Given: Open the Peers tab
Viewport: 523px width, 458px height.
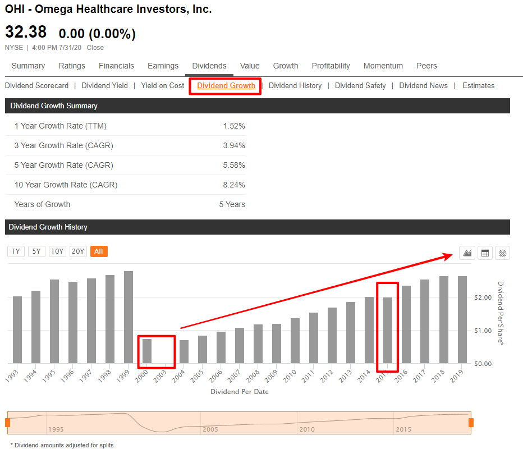Looking at the screenshot, I should coord(426,66).
